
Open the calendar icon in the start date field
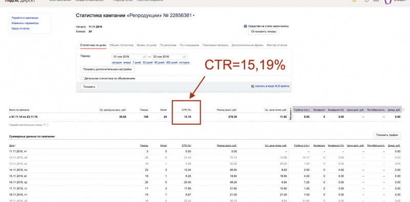point(144,57)
